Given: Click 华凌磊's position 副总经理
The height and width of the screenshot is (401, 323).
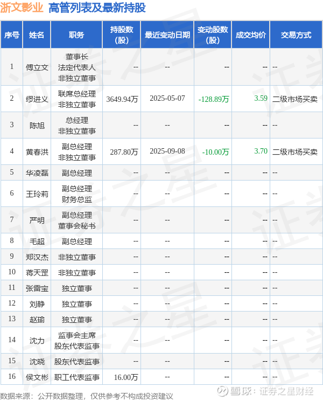Looking at the screenshot, I should click(76, 173).
